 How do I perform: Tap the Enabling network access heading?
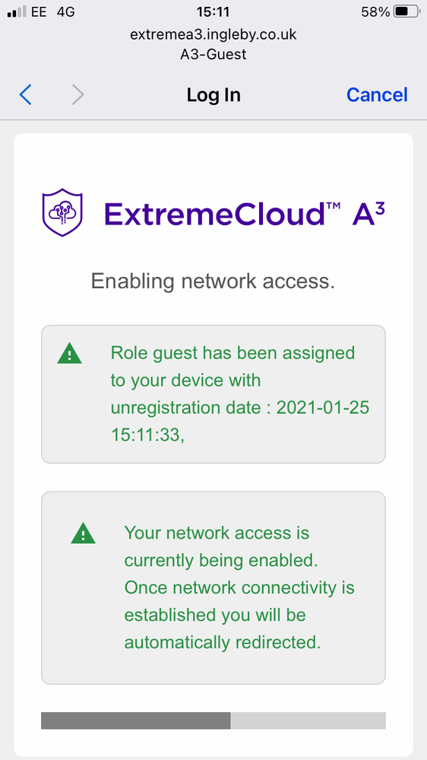[213, 281]
